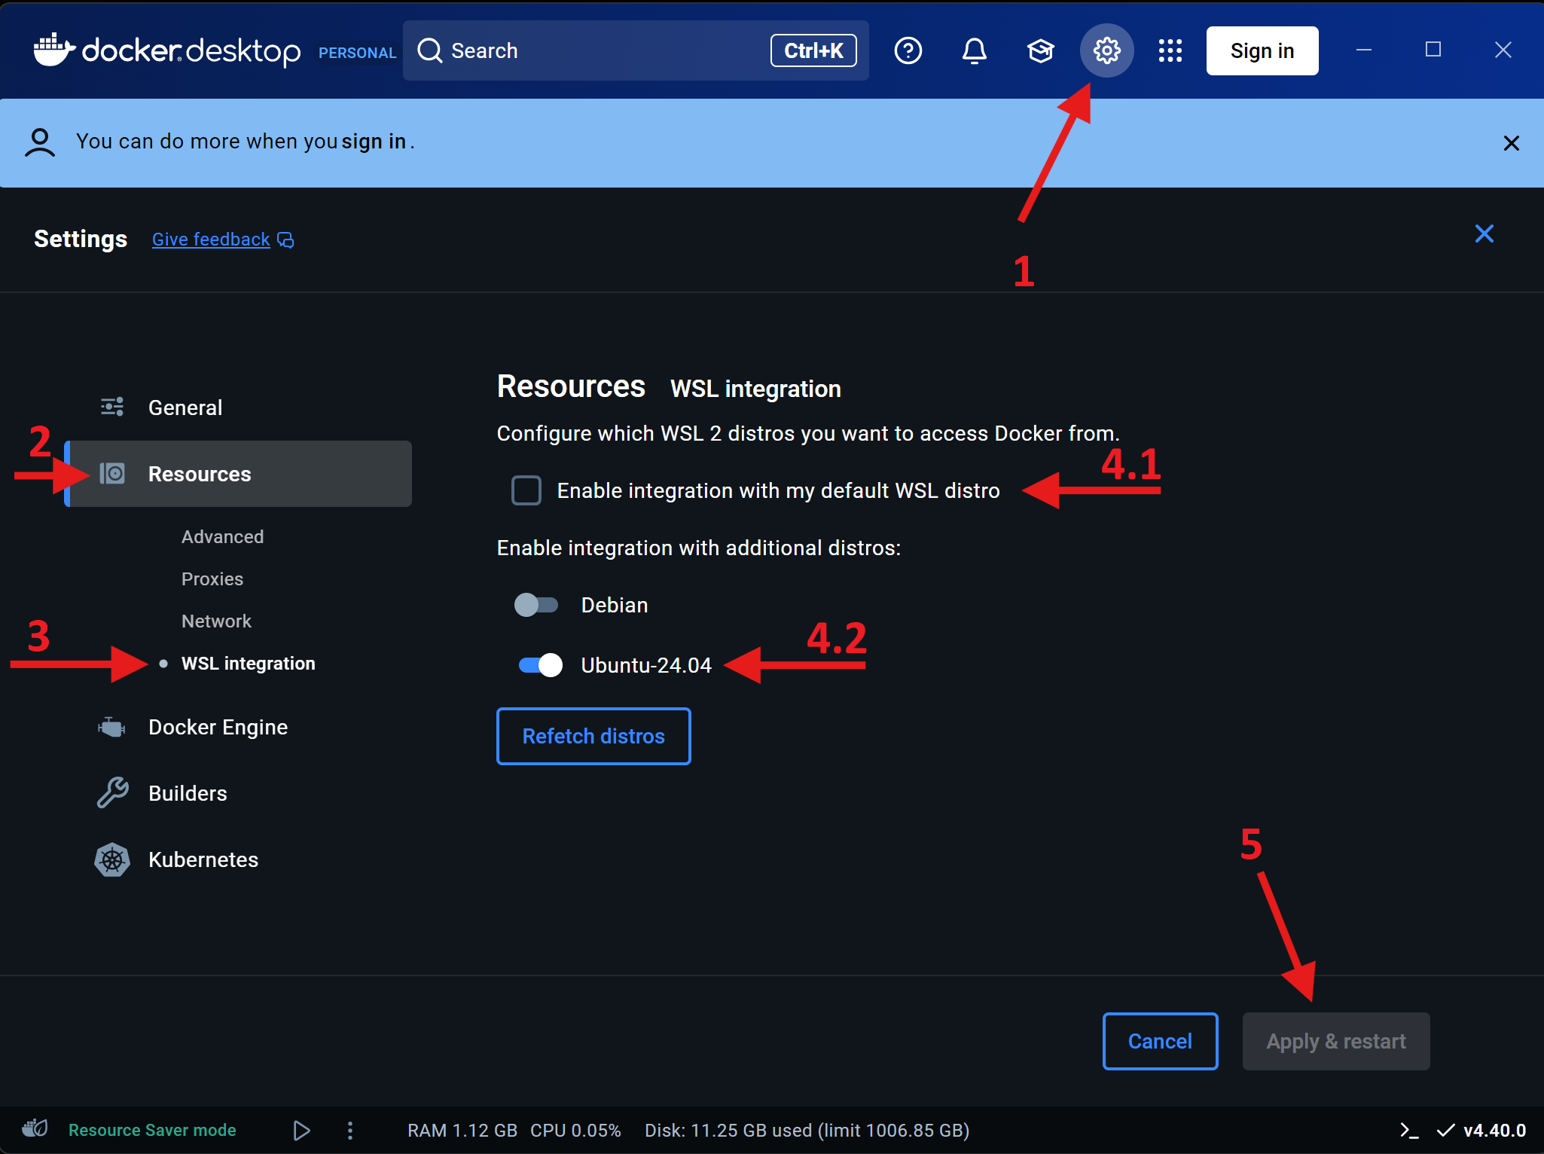Maximize the Docker Desktop window
This screenshot has height=1154, width=1544.
click(x=1433, y=50)
